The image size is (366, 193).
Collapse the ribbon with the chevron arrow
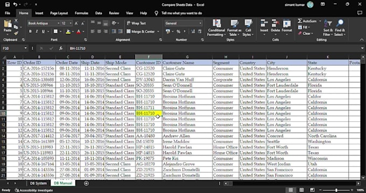[362, 40]
